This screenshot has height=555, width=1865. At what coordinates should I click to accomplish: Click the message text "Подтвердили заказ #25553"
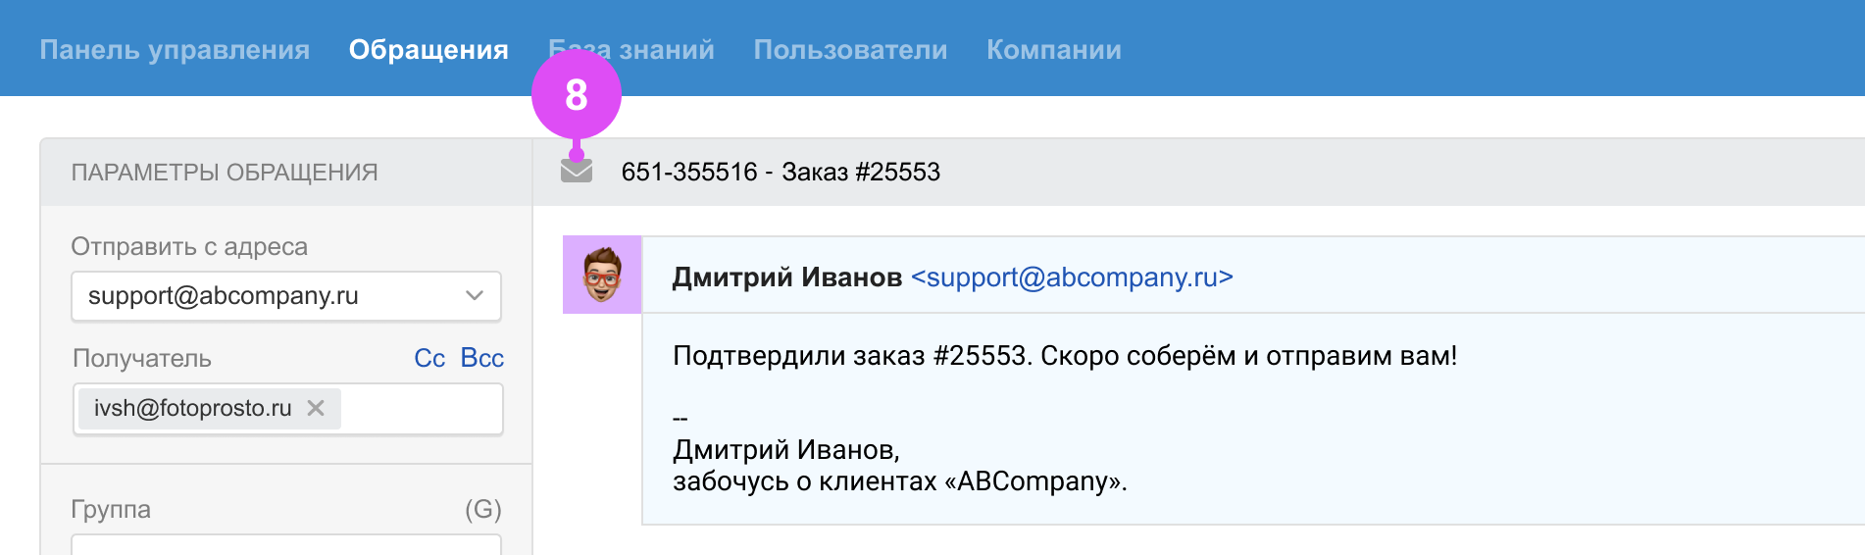click(x=849, y=356)
